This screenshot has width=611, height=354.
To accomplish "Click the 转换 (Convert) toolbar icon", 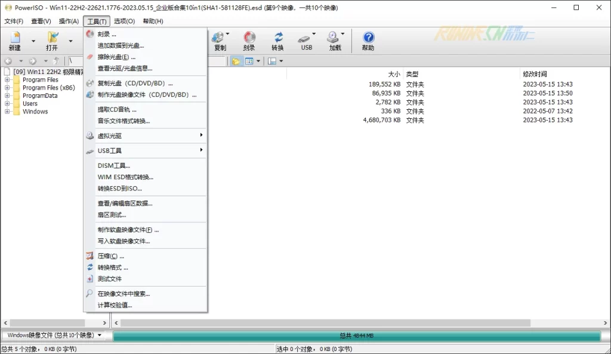I will (277, 41).
